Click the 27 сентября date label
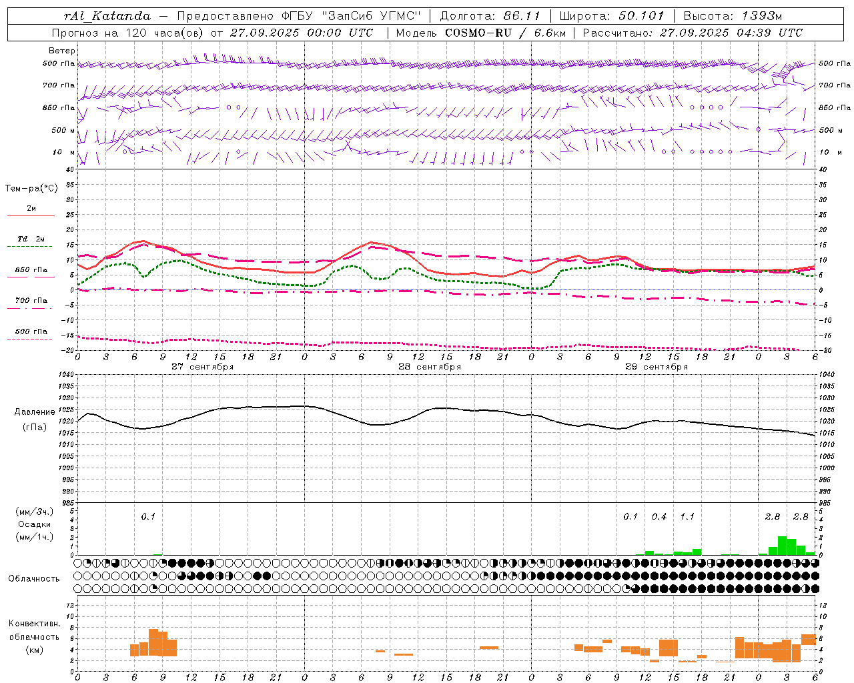Image resolution: width=854 pixels, height=683 pixels. coord(203,367)
